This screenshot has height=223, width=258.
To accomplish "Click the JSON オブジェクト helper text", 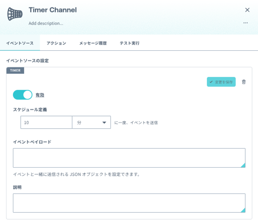I will (x=77, y=174).
